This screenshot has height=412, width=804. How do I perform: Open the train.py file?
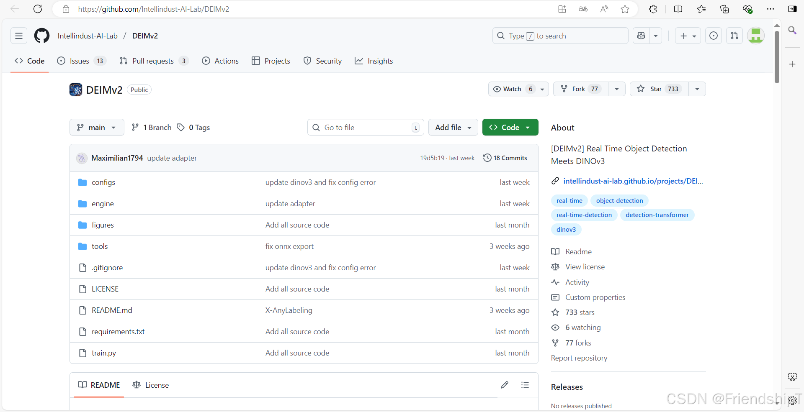104,353
